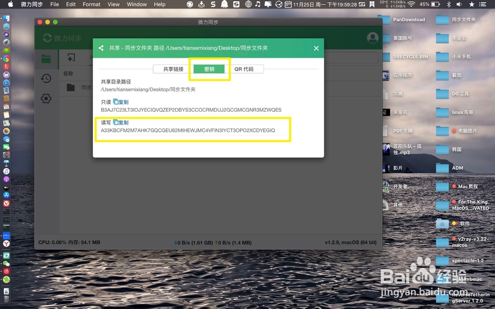Click the CPU and memory status text
495x309 pixels.
69,242
